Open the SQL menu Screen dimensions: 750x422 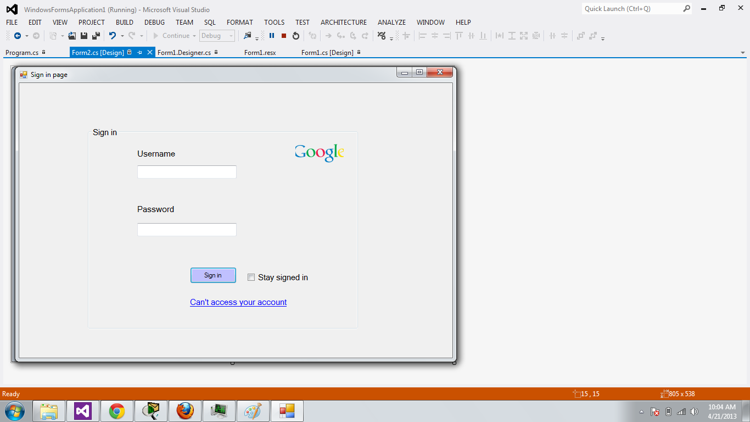pyautogui.click(x=209, y=23)
